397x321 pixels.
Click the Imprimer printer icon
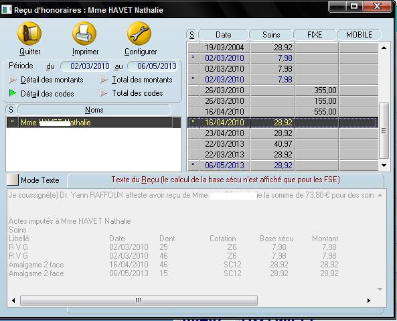pos(84,34)
